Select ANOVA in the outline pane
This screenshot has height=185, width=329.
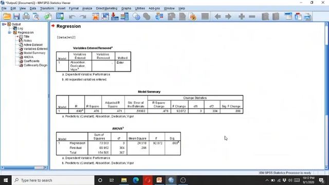(x=29, y=57)
